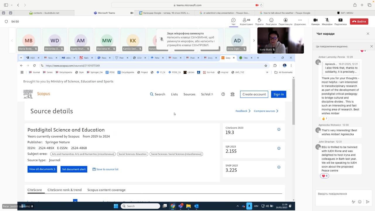The width and height of the screenshot is (375, 211).
Task: Click the Set document alert button
Action: (x=74, y=169)
